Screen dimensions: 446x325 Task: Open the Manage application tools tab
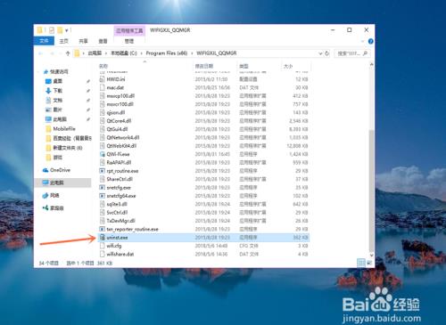coord(129,41)
